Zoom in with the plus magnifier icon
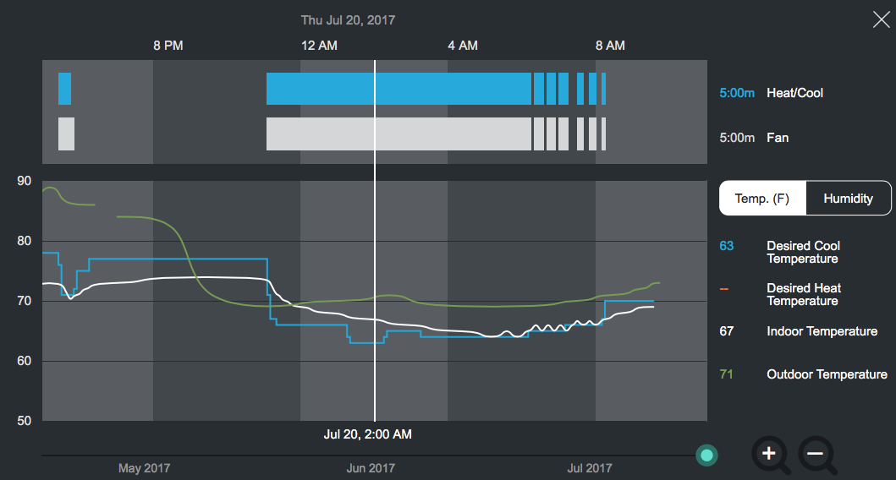 pyautogui.click(x=771, y=455)
